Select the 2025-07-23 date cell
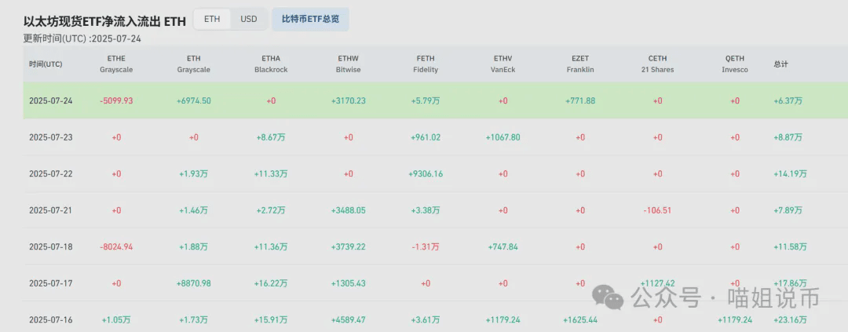Screen dimensions: 848x332 tap(51, 137)
